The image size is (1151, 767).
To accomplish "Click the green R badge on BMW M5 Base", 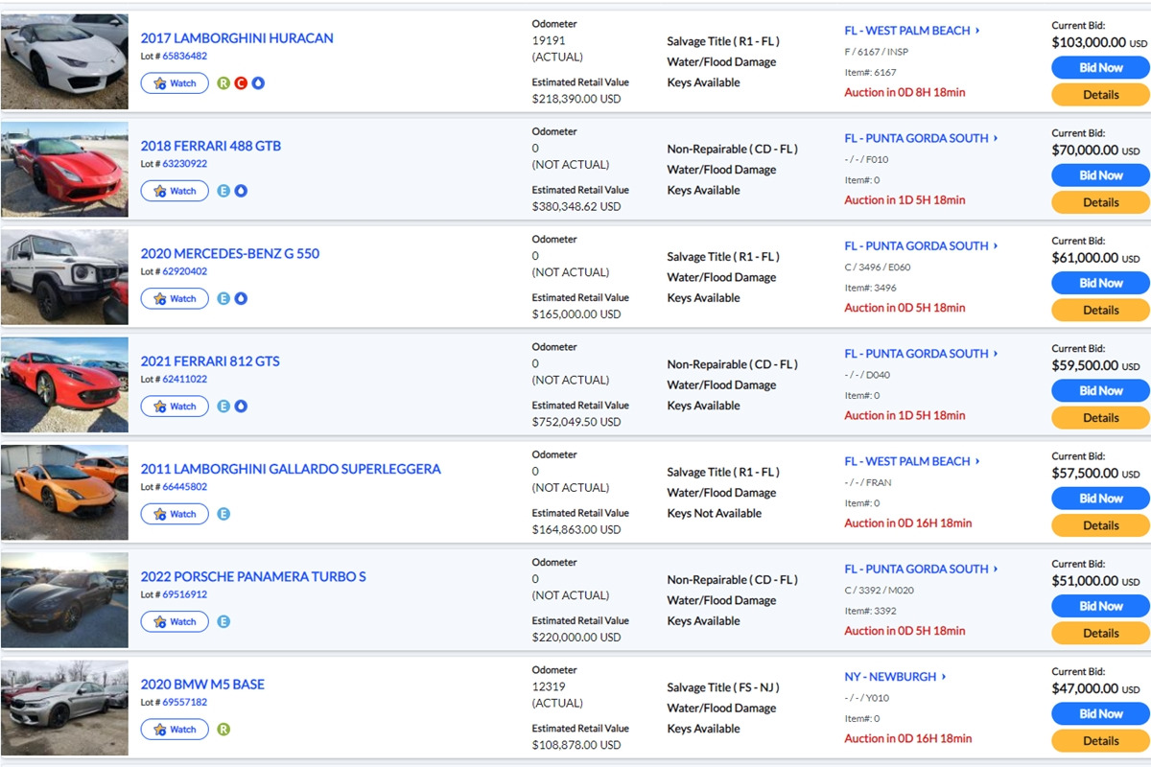I will tap(223, 729).
